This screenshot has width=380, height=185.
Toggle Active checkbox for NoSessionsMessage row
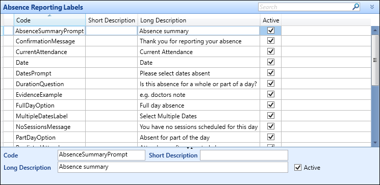pyautogui.click(x=271, y=126)
